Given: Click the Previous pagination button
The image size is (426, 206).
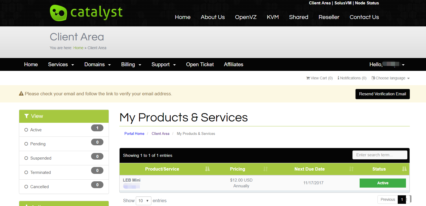Looking at the screenshot, I should [388, 199].
